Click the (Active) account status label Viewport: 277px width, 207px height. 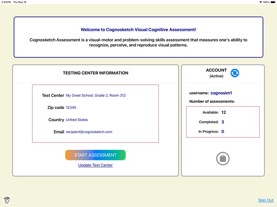click(216, 76)
